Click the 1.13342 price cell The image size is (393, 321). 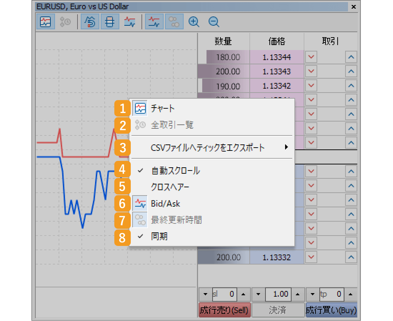click(x=277, y=86)
